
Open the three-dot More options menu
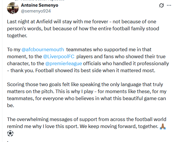coord(169,6)
